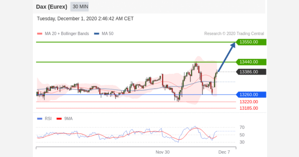This screenshot has height=157, width=299.
Task: Click the RSI 30 axis label
Action: [x=242, y=142]
